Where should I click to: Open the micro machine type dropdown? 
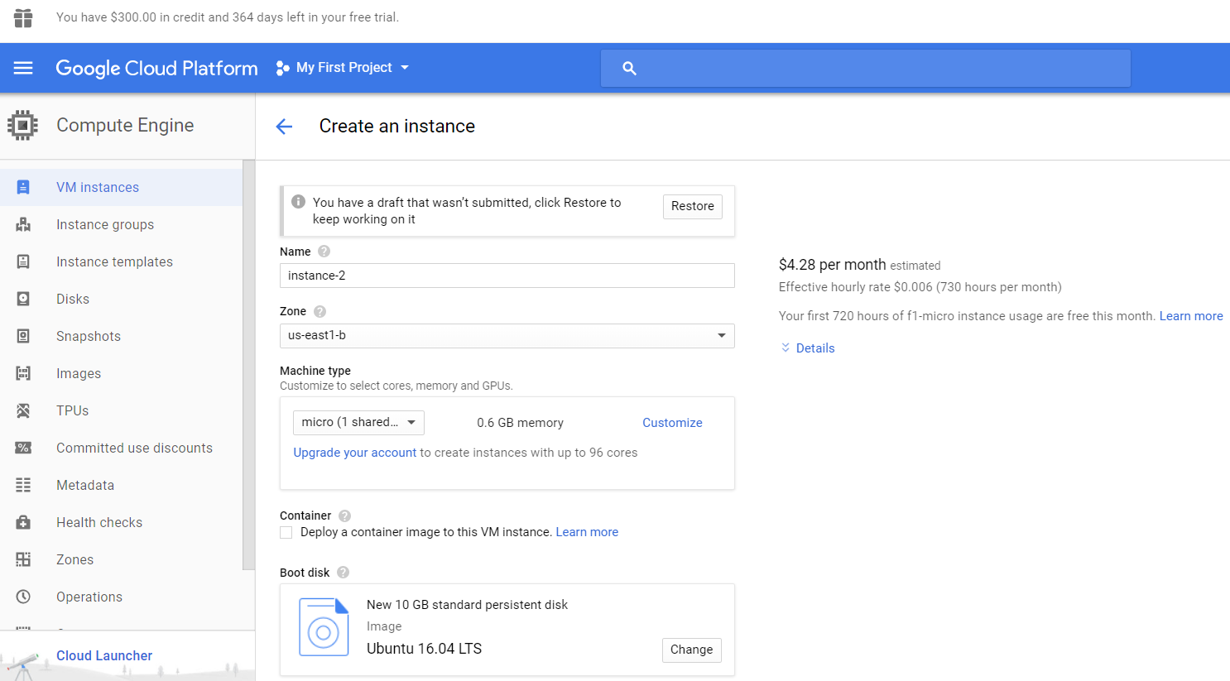pyautogui.click(x=358, y=423)
